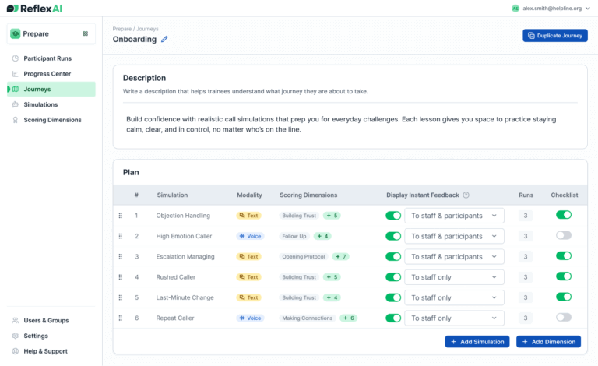Click the Journeys map icon
Image resolution: width=598 pixels, height=366 pixels.
click(x=16, y=90)
